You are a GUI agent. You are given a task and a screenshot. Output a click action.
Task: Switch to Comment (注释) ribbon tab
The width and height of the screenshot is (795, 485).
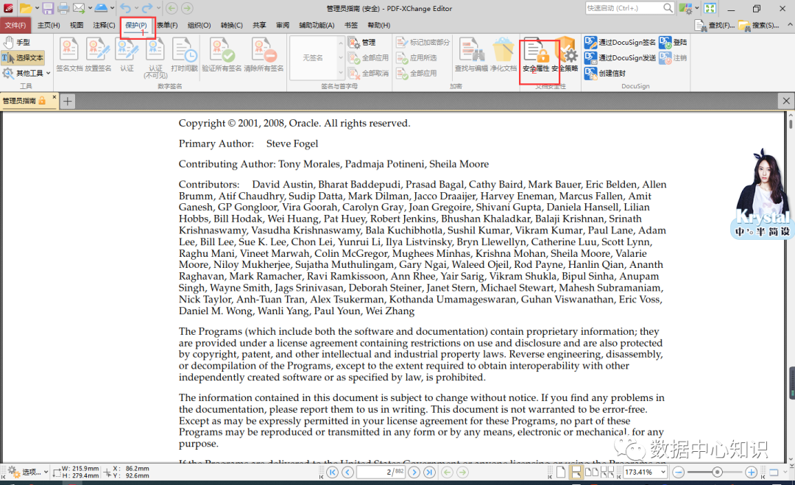[x=104, y=25]
